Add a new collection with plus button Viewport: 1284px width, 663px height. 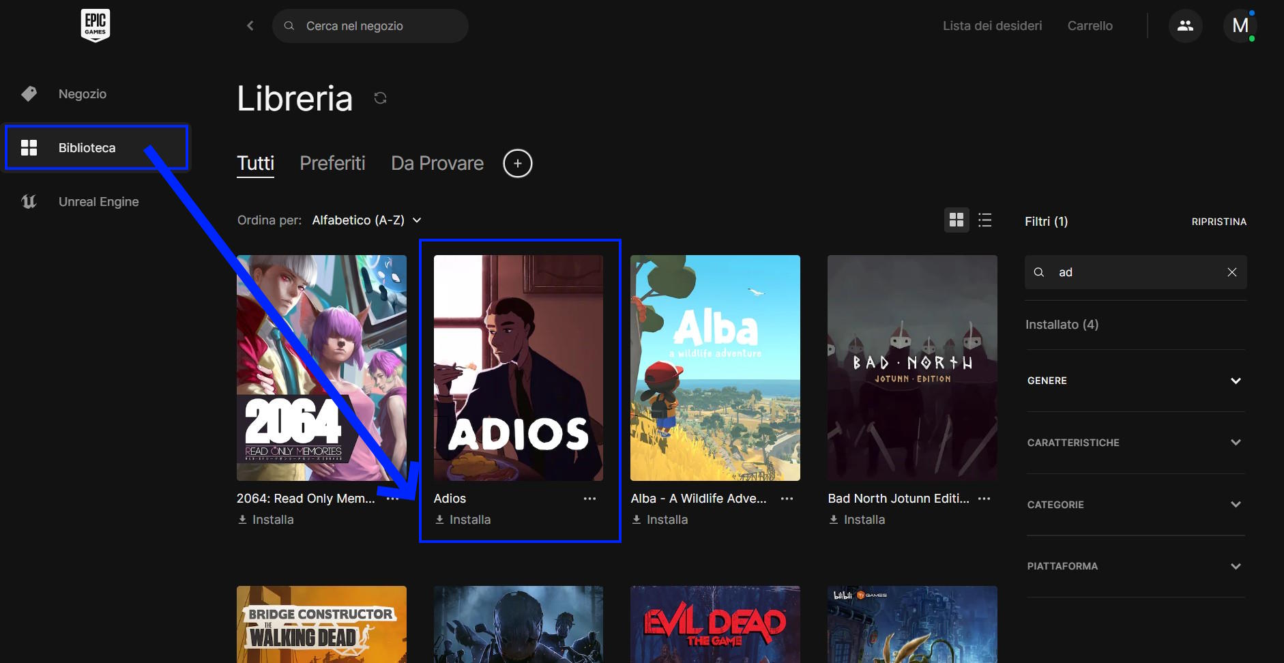[x=517, y=164]
